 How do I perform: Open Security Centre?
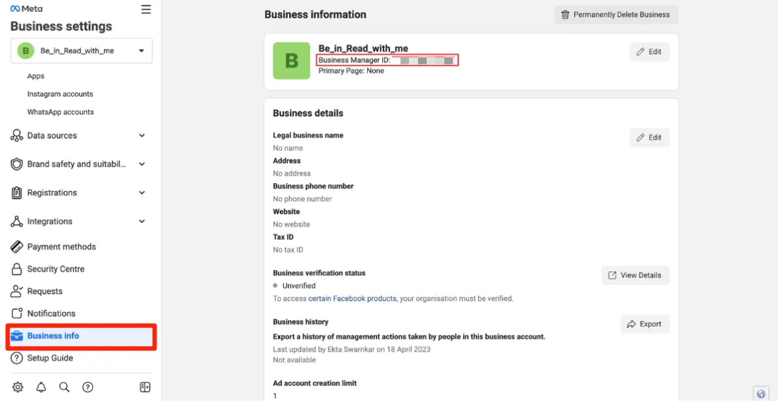pyautogui.click(x=56, y=269)
